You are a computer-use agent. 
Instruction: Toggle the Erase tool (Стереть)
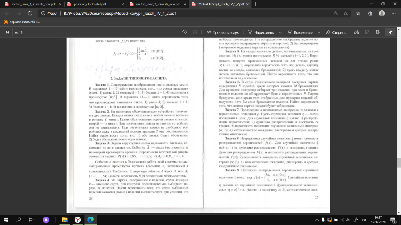click(x=336, y=32)
